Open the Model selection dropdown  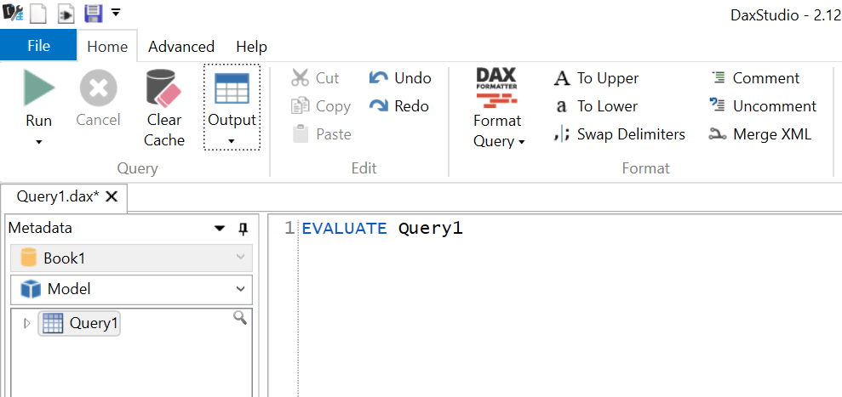131,289
